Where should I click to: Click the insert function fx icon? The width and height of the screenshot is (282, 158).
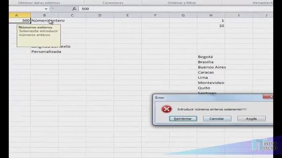[74, 9]
